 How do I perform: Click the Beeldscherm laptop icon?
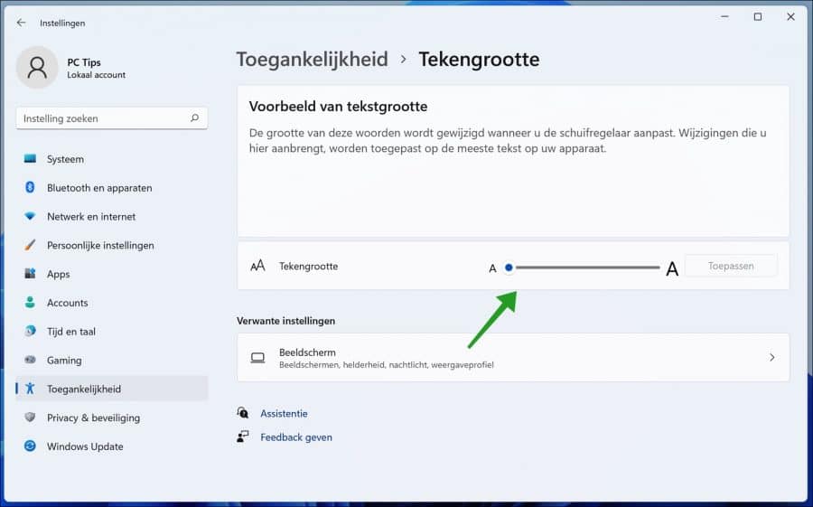coord(257,358)
